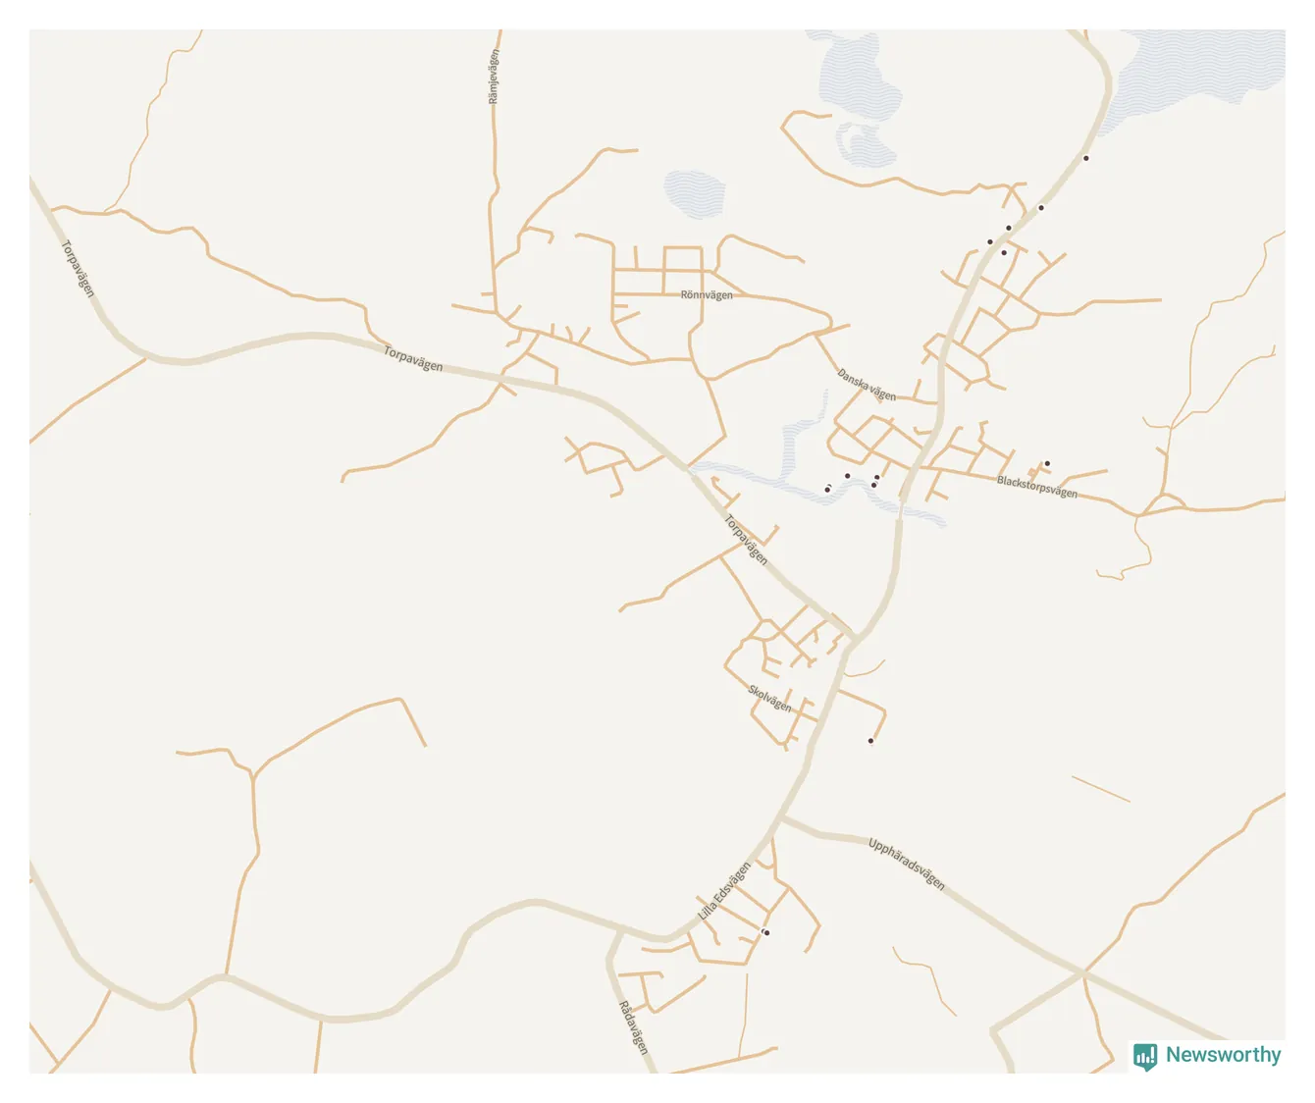Click the Newsworthy logo icon

[x=1145, y=1056]
